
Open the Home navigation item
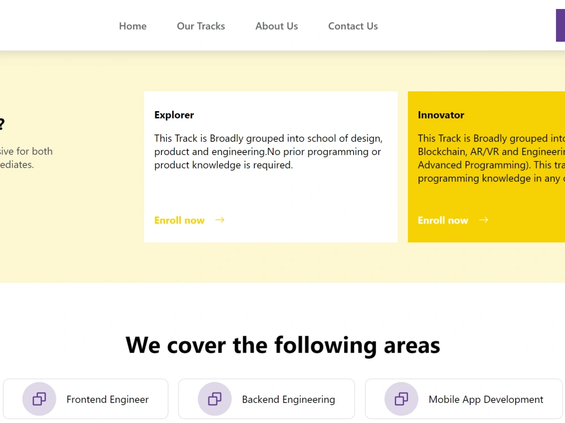click(x=133, y=26)
